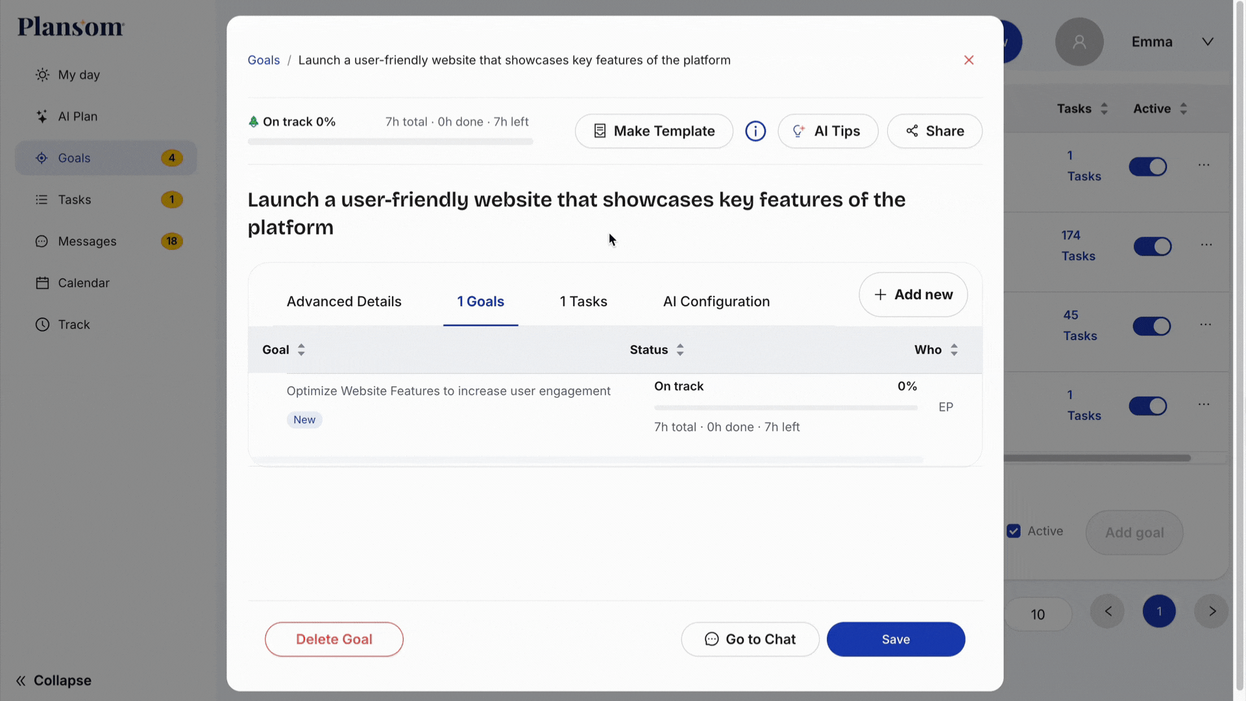Open the Optimize Website Features goal row
1246x701 pixels.
(x=448, y=391)
